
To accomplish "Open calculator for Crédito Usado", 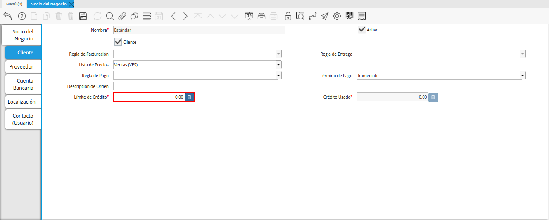I will (x=433, y=97).
